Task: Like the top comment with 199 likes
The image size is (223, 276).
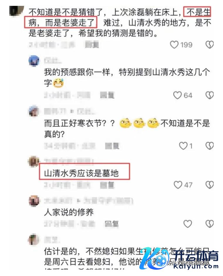Action: [x=174, y=45]
